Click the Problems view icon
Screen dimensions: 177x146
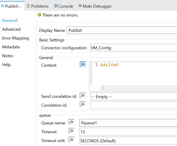(29, 6)
